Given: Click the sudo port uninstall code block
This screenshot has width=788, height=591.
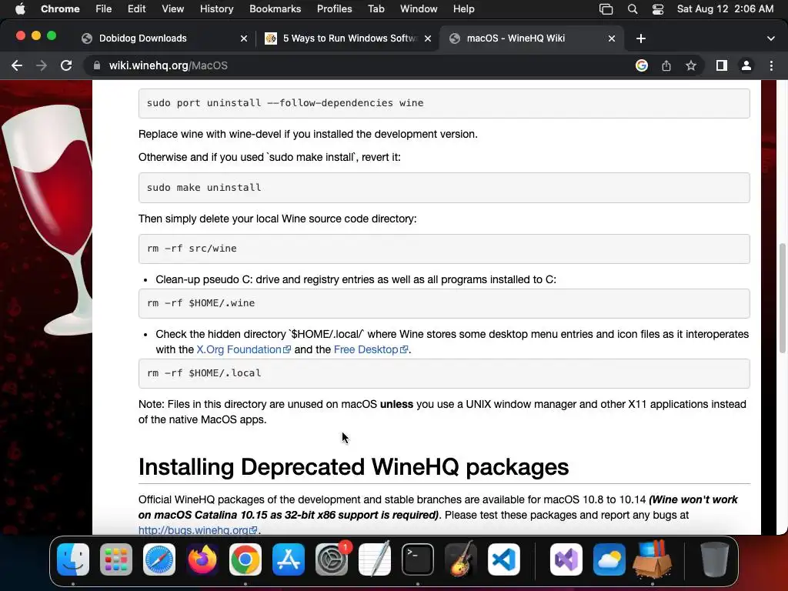Looking at the screenshot, I should (x=444, y=103).
